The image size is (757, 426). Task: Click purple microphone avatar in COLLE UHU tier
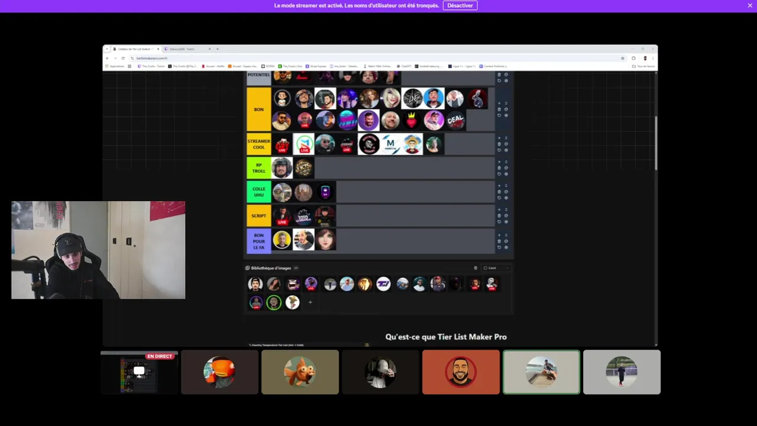325,192
